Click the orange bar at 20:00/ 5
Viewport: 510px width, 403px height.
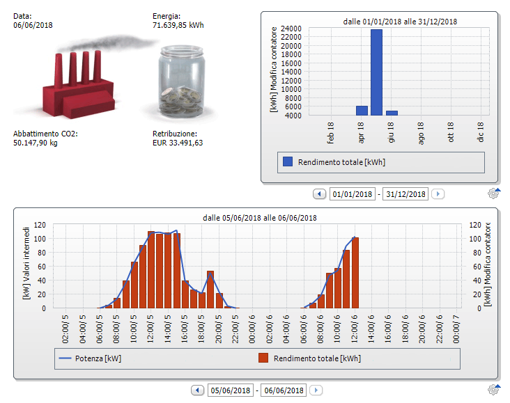219,301
